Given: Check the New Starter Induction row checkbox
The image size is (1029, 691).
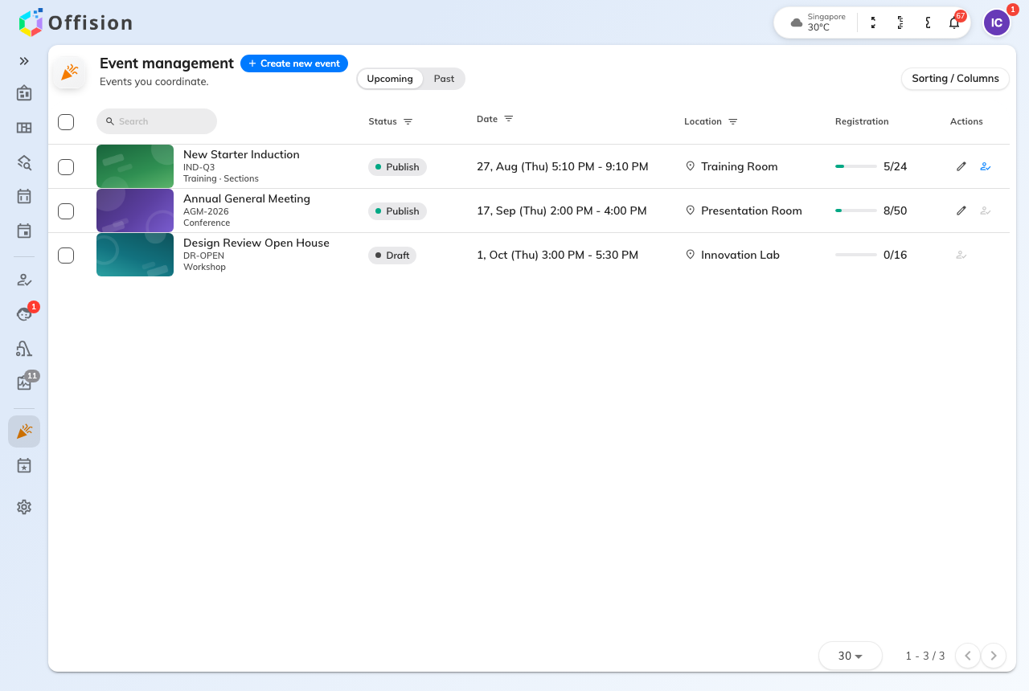Looking at the screenshot, I should coord(66,166).
